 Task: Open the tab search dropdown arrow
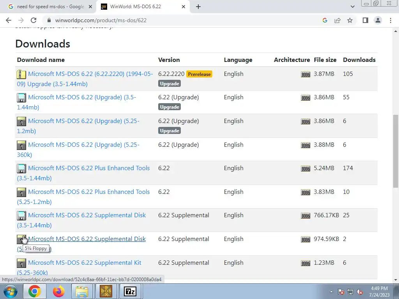click(x=352, y=7)
